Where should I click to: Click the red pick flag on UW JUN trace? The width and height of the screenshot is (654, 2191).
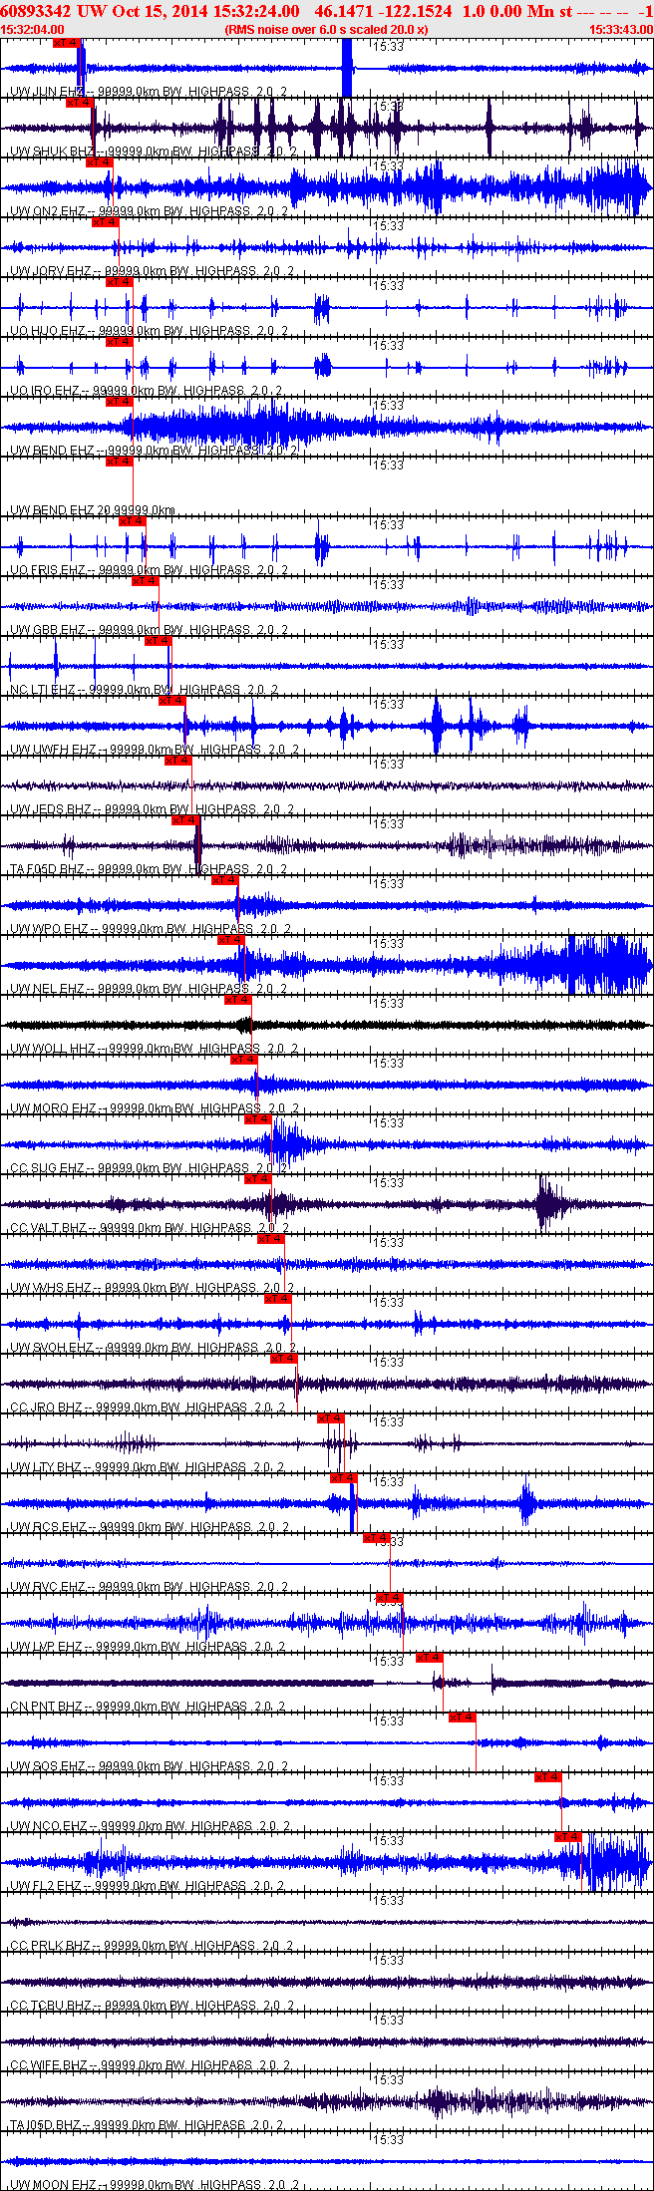[68, 43]
